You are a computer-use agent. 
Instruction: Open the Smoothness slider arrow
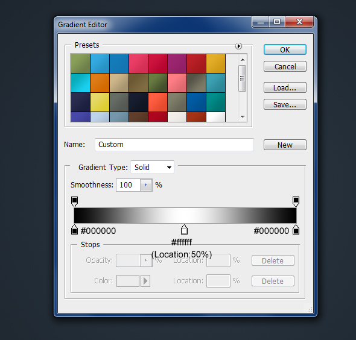(146, 185)
